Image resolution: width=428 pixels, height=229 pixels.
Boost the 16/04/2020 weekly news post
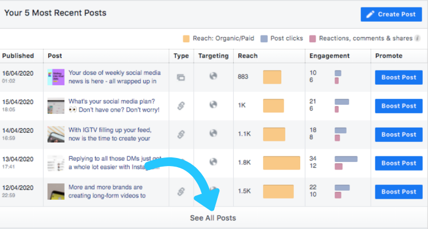(399, 77)
